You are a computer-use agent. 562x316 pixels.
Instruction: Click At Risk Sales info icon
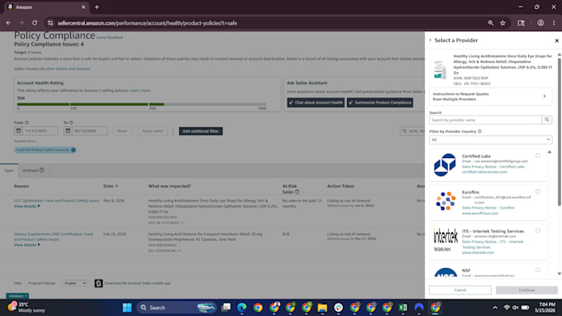(297, 192)
